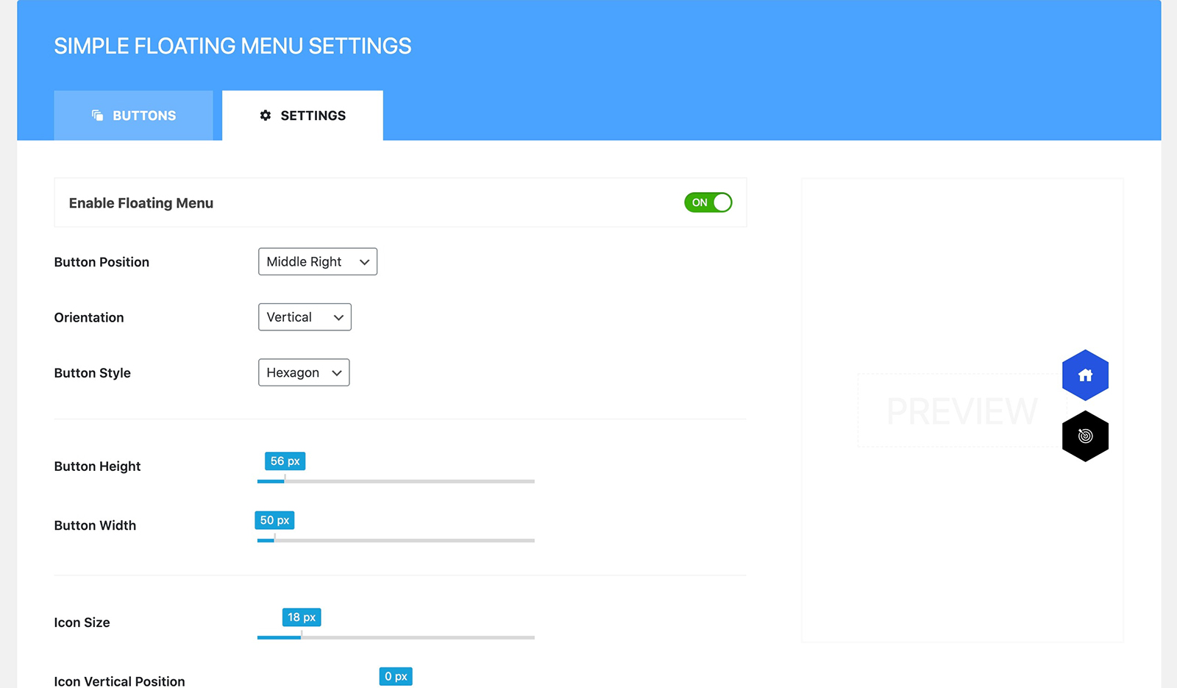This screenshot has width=1177, height=688.
Task: Click the Button Width slider track
Action: point(396,540)
